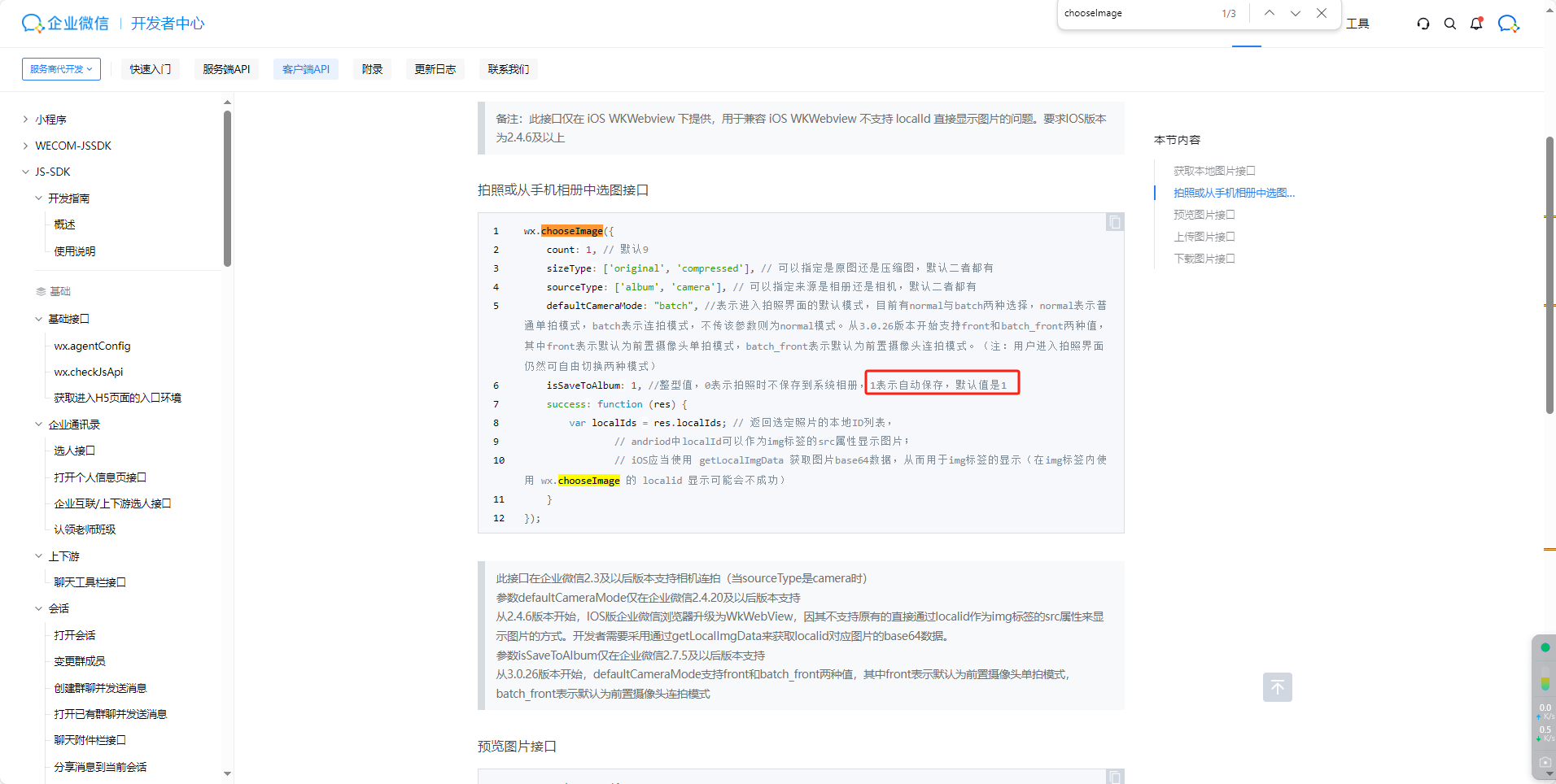Click the back-to-top arrow button

click(1277, 687)
